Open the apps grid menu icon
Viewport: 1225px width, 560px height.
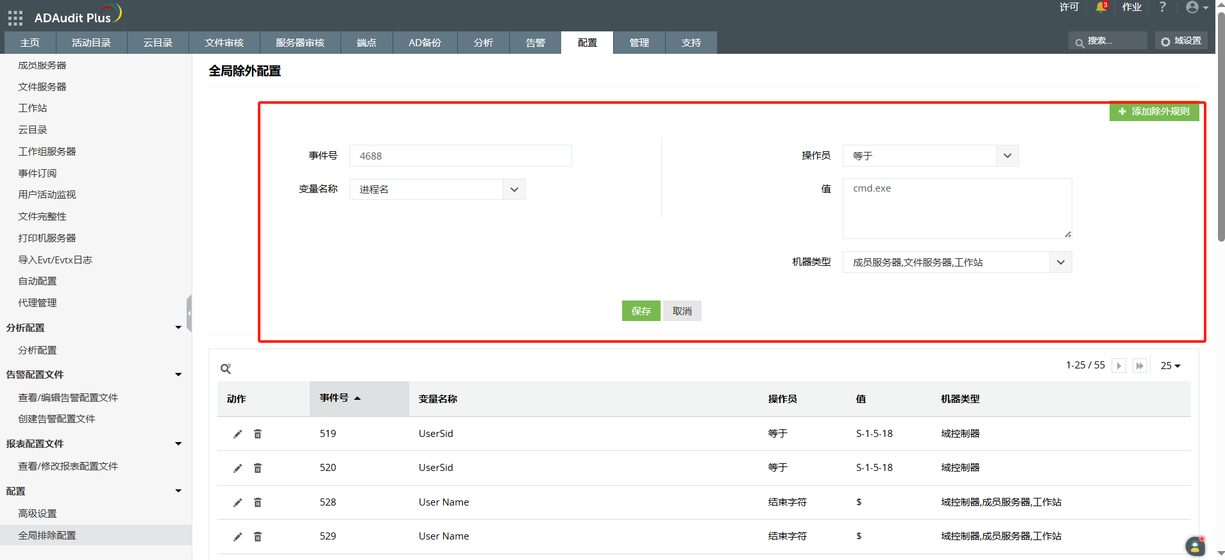click(15, 18)
